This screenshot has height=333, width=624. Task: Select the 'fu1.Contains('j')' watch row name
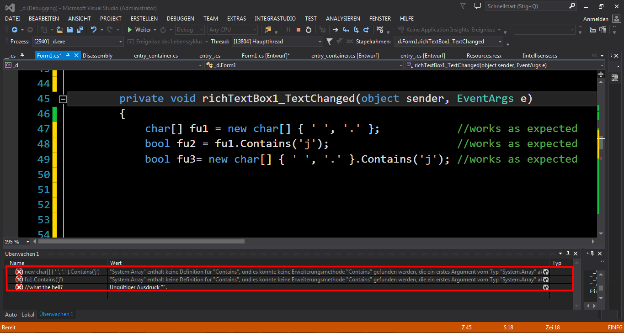[44, 280]
